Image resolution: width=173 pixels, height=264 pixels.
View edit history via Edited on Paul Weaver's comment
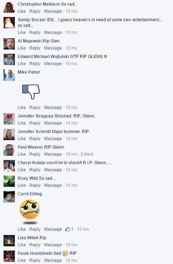point(87,154)
